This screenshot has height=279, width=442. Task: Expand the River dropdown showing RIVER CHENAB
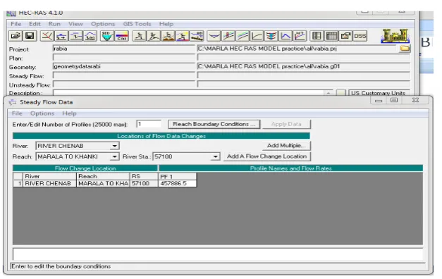[114, 146]
